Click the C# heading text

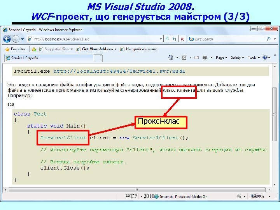11,105
